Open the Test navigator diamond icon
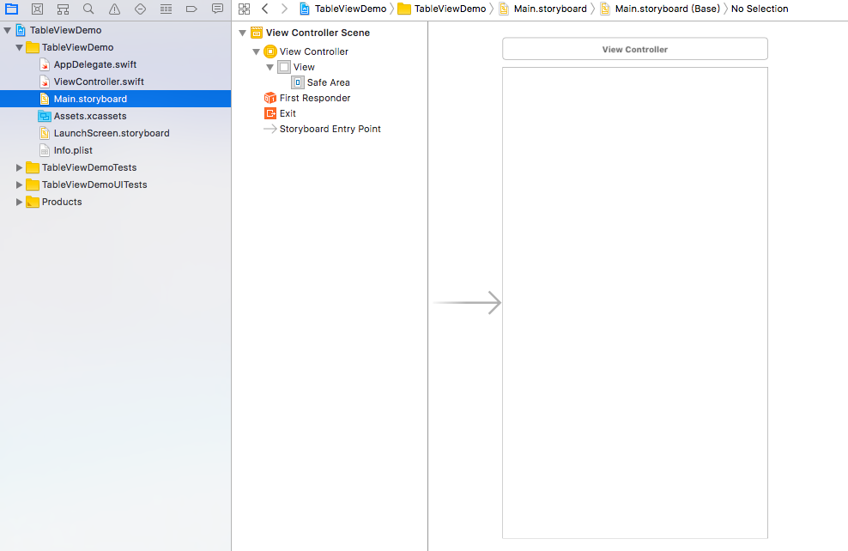848x551 pixels. click(140, 9)
